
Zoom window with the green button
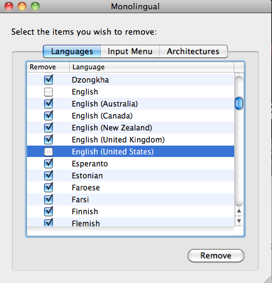(x=35, y=6)
